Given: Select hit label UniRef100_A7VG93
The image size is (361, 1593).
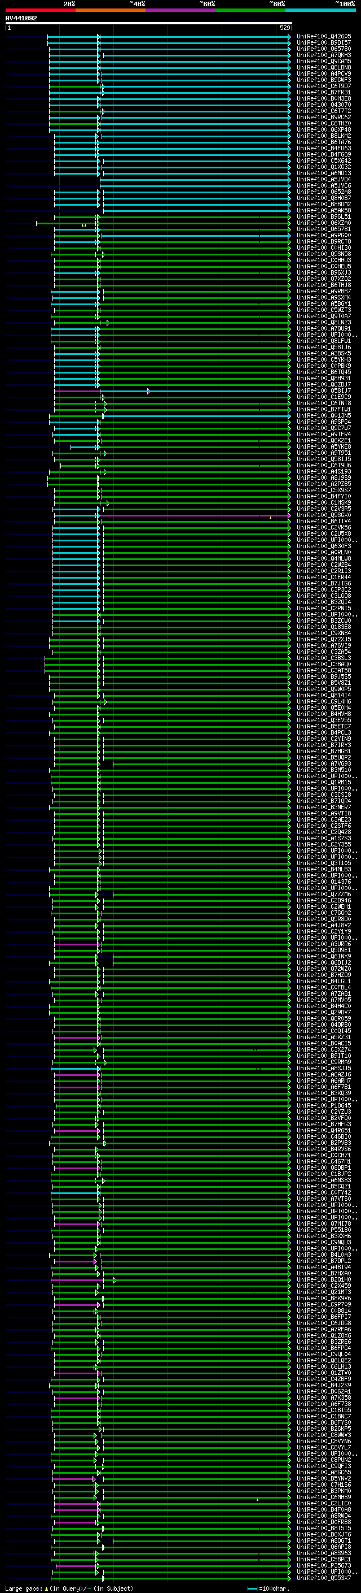Looking at the screenshot, I should coord(324,764).
